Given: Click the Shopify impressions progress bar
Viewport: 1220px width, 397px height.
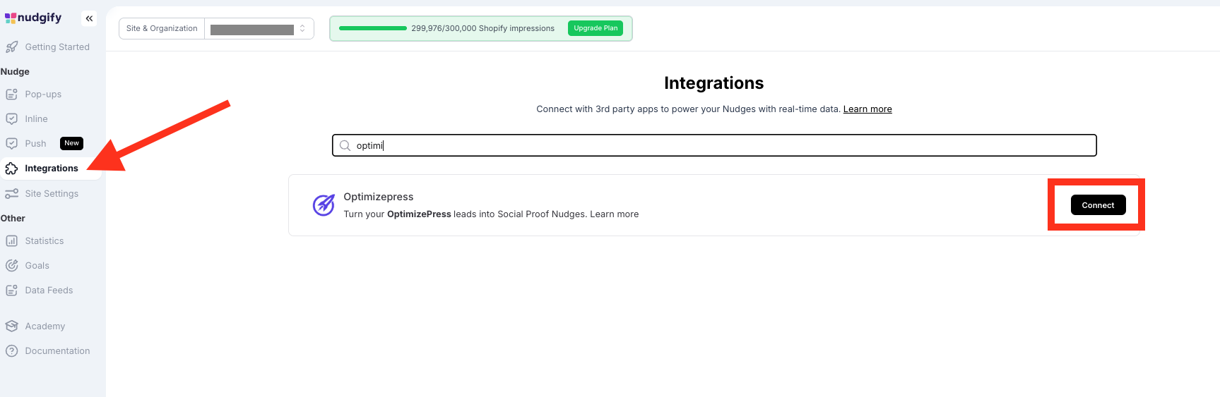Looking at the screenshot, I should point(372,28).
